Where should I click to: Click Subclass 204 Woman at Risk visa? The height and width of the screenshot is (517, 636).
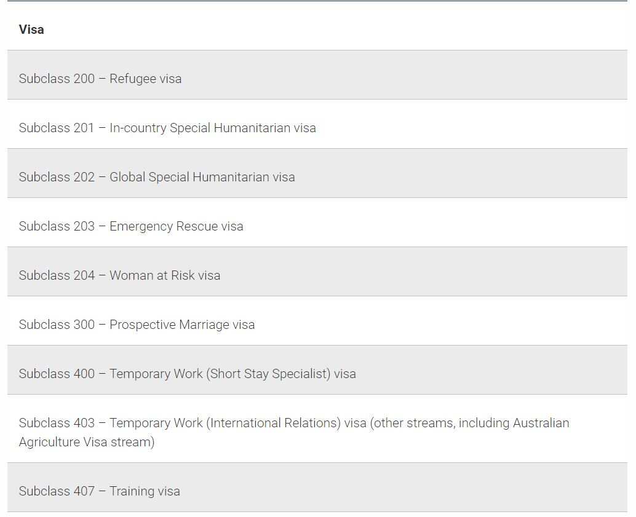(317, 272)
